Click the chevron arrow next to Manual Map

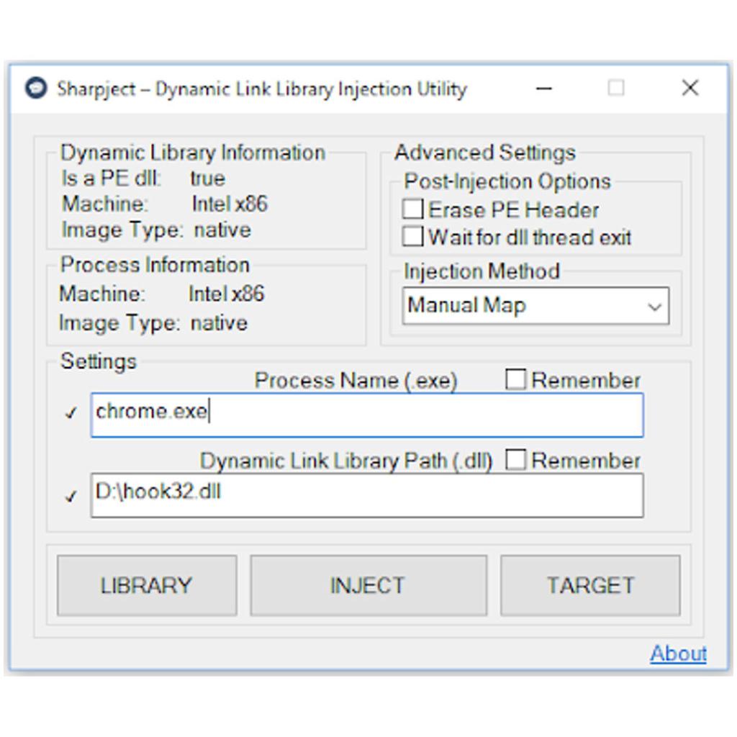(x=654, y=307)
